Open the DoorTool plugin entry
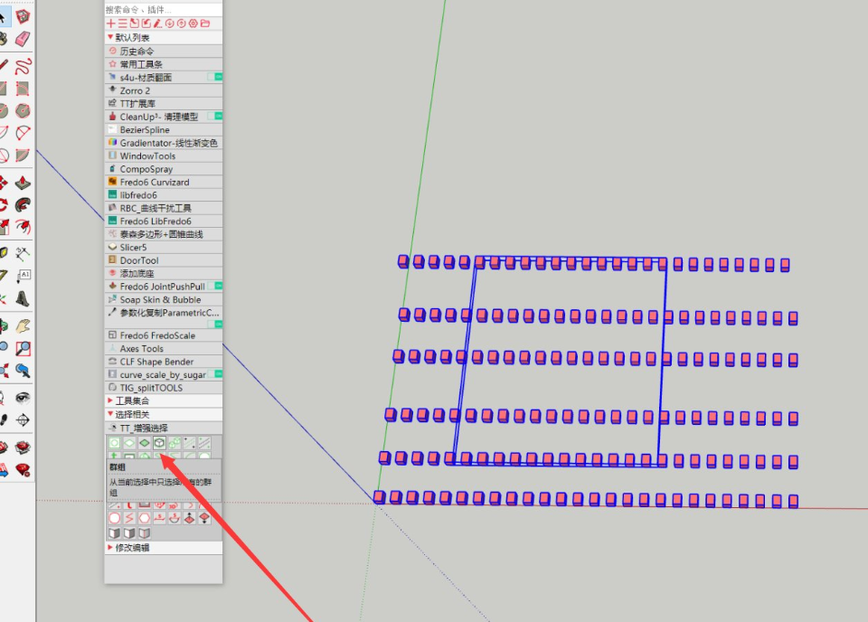 pyautogui.click(x=164, y=260)
